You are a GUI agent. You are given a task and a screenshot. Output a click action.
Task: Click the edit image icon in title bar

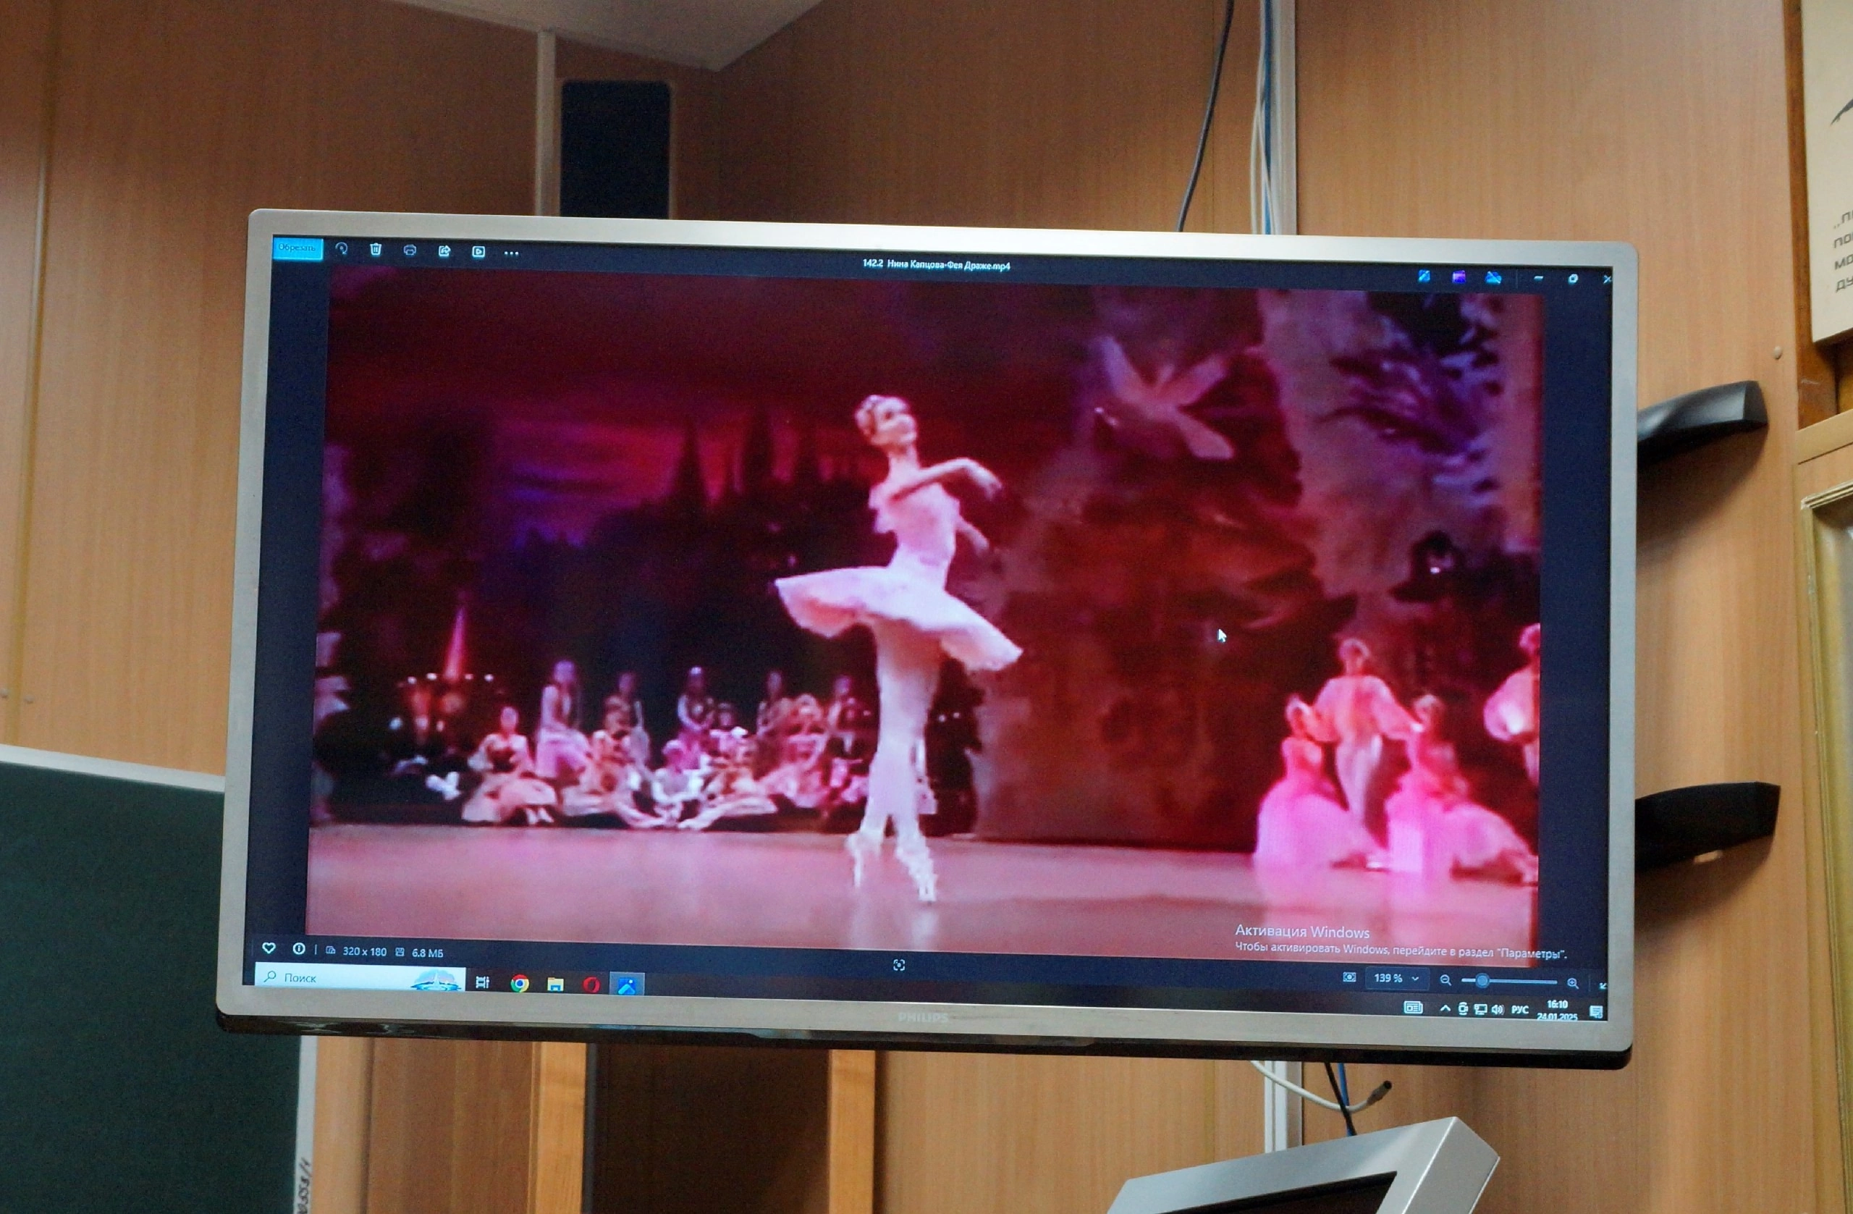click(1423, 277)
